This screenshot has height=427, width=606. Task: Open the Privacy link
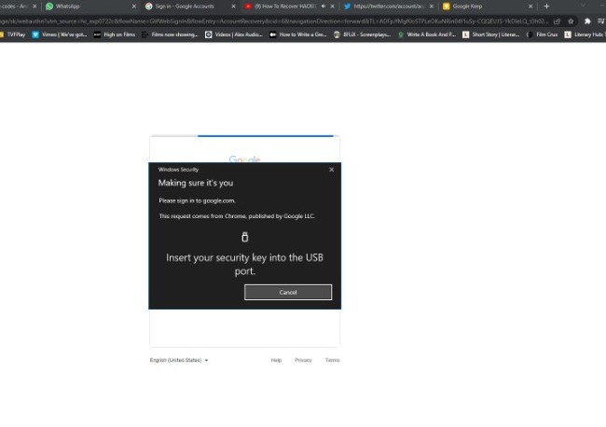tap(303, 360)
